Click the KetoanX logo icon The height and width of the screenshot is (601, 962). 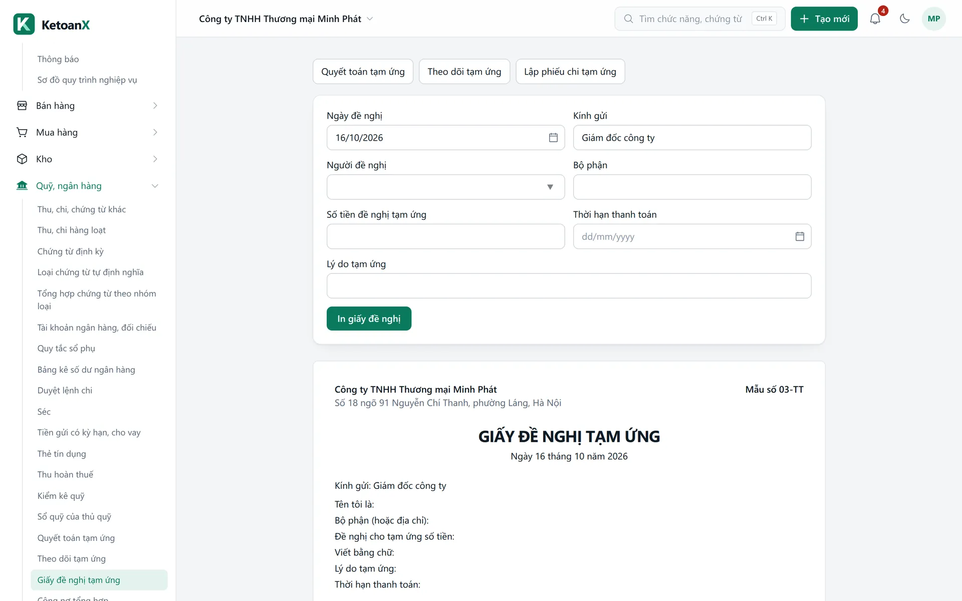click(x=24, y=24)
